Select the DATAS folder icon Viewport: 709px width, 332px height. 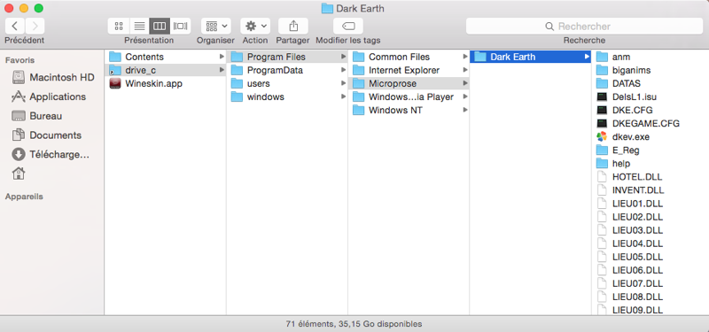coord(602,83)
